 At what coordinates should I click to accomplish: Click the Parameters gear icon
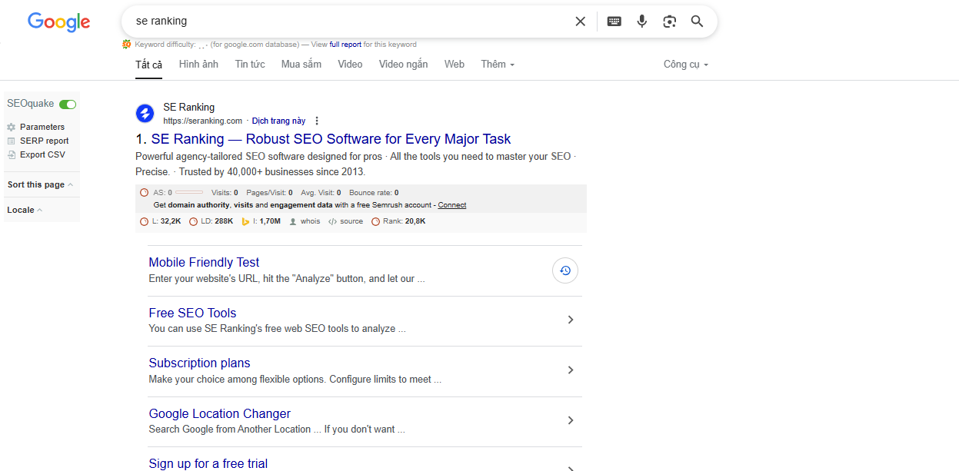pyautogui.click(x=12, y=127)
